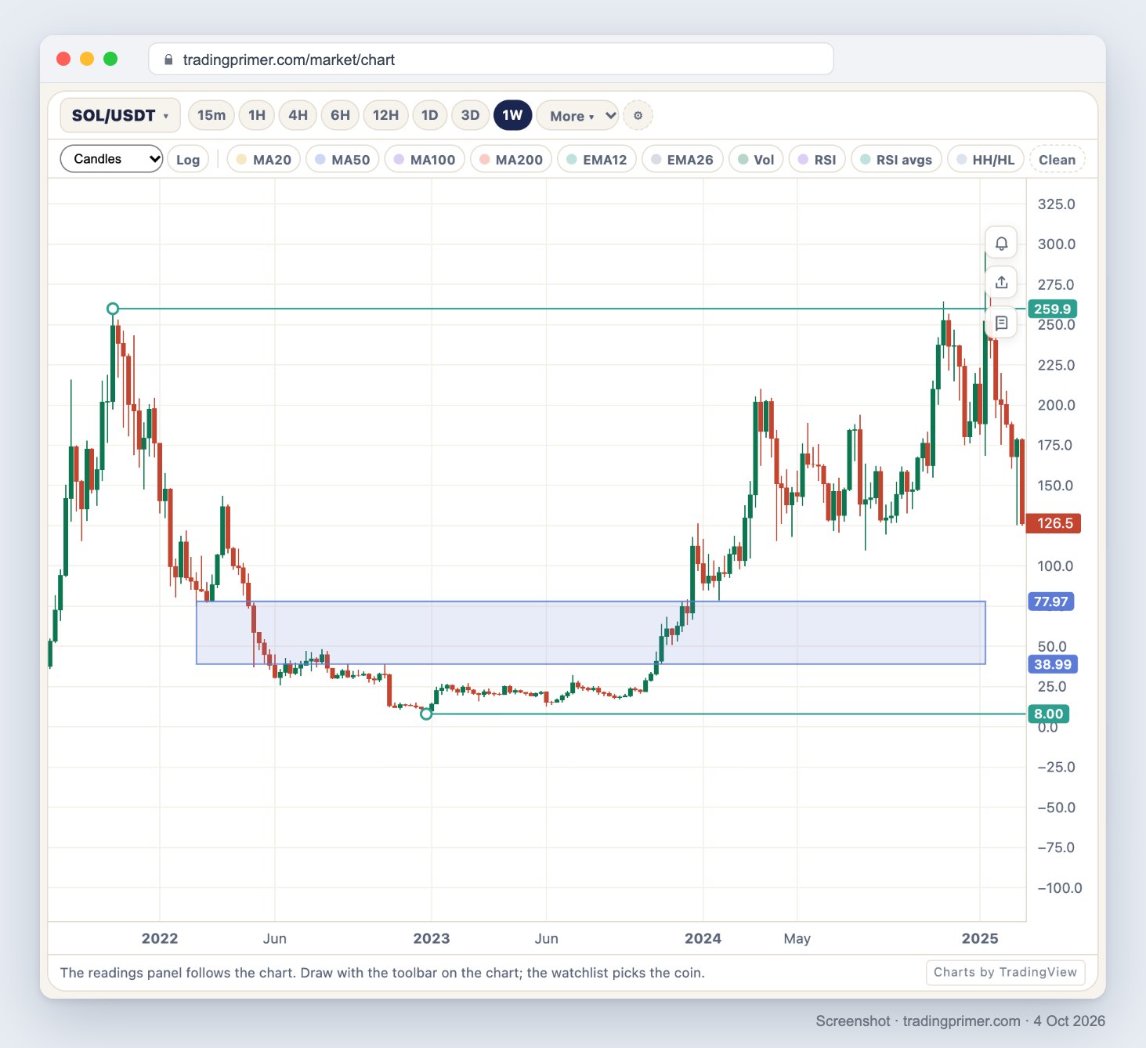
Task: Click the 77.97 rectangle top label
Action: (x=1050, y=602)
